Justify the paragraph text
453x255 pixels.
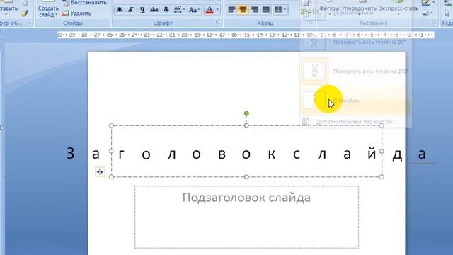click(266, 10)
